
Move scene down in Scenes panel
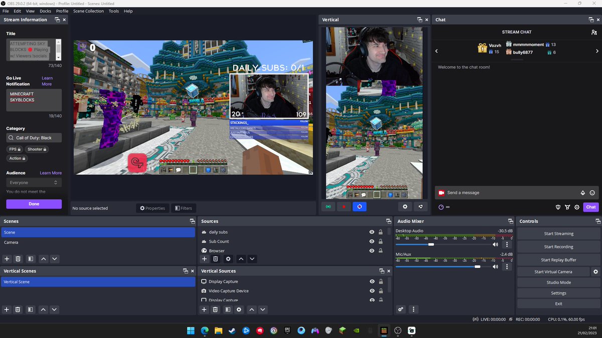(x=55, y=259)
